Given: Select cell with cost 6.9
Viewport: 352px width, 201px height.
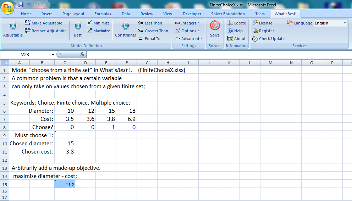Looking at the screenshot, I should click(127, 119).
